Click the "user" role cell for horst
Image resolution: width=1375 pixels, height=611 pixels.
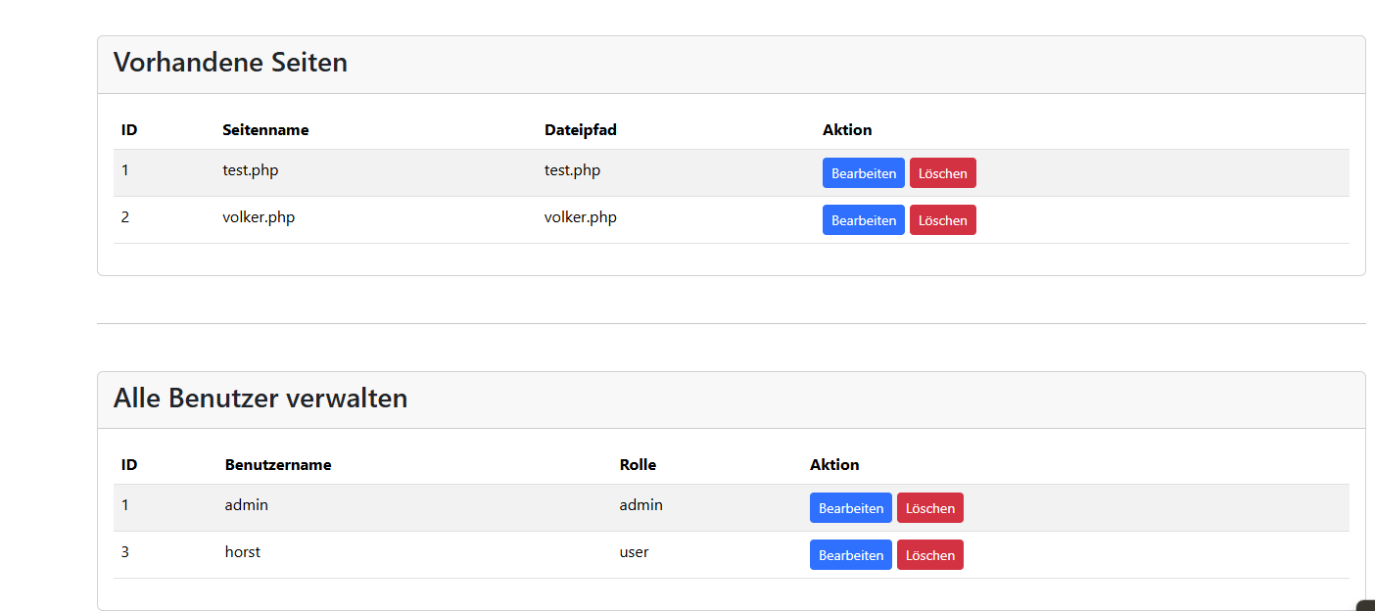click(x=634, y=552)
